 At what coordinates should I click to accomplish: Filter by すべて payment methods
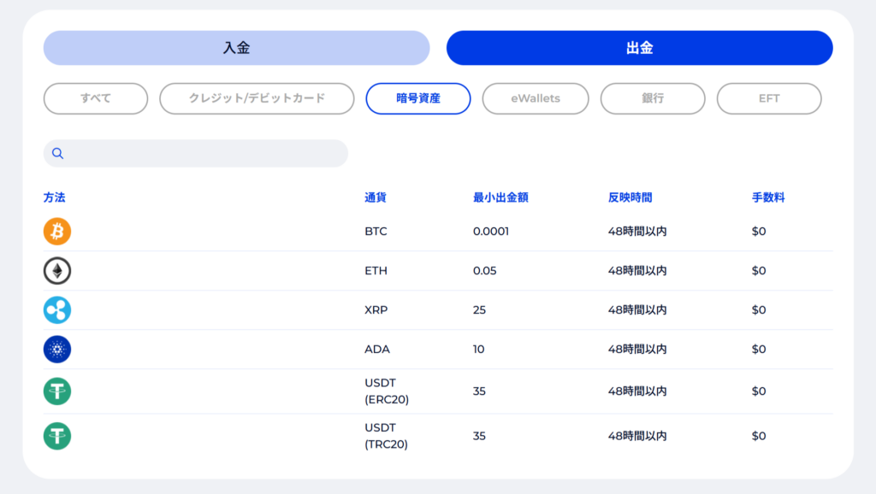coord(96,98)
